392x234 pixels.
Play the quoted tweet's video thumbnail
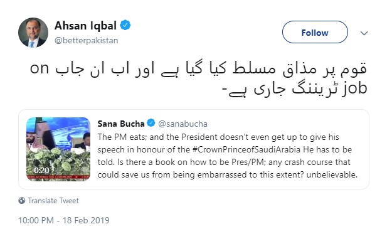pyautogui.click(x=58, y=149)
